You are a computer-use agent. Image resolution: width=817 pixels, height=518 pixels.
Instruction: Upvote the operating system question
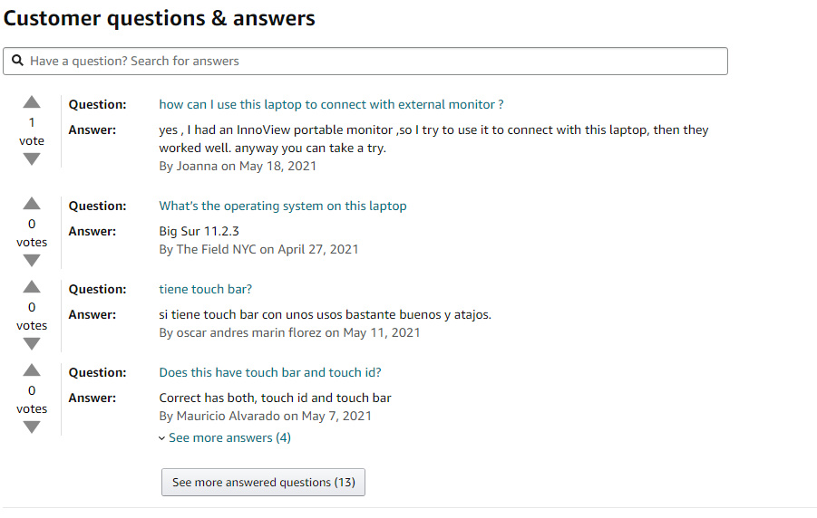(x=32, y=204)
